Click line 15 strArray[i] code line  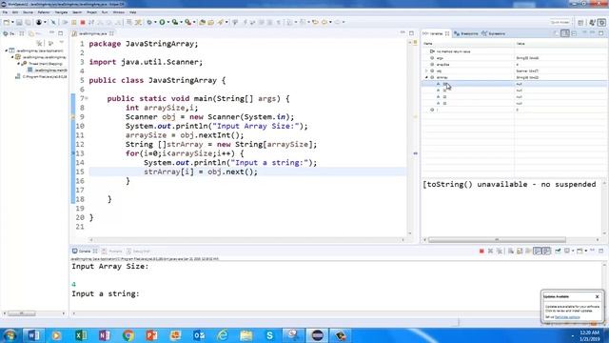coord(201,171)
